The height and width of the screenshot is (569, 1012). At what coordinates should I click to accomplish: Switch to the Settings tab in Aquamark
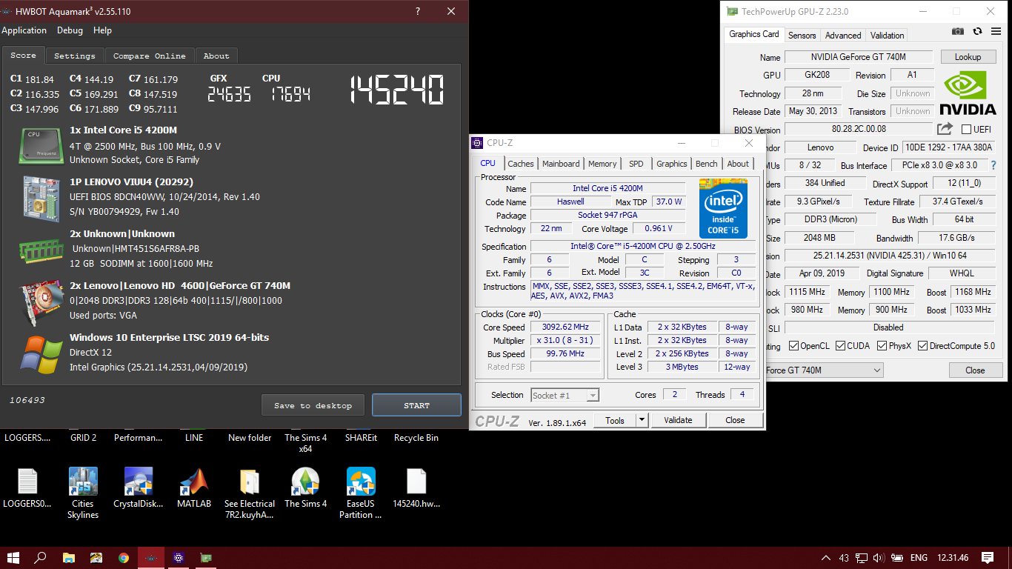click(x=75, y=56)
